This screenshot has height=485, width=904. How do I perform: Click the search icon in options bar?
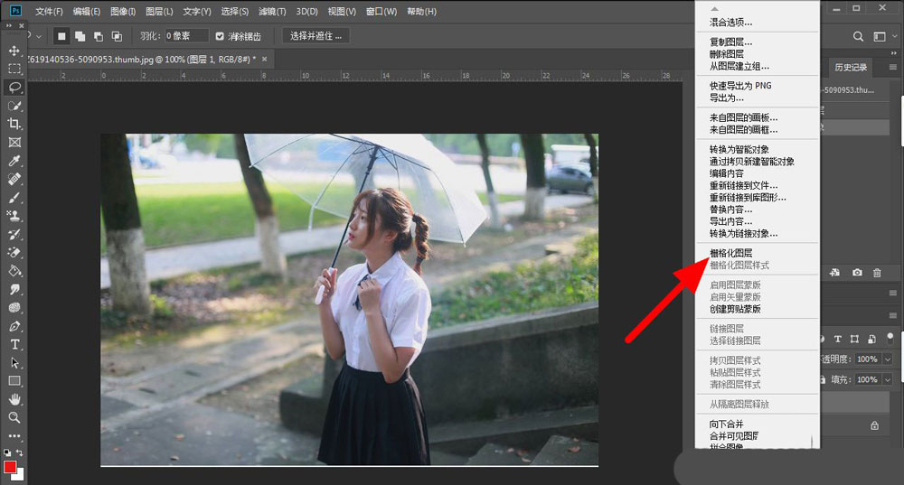pyautogui.click(x=858, y=36)
